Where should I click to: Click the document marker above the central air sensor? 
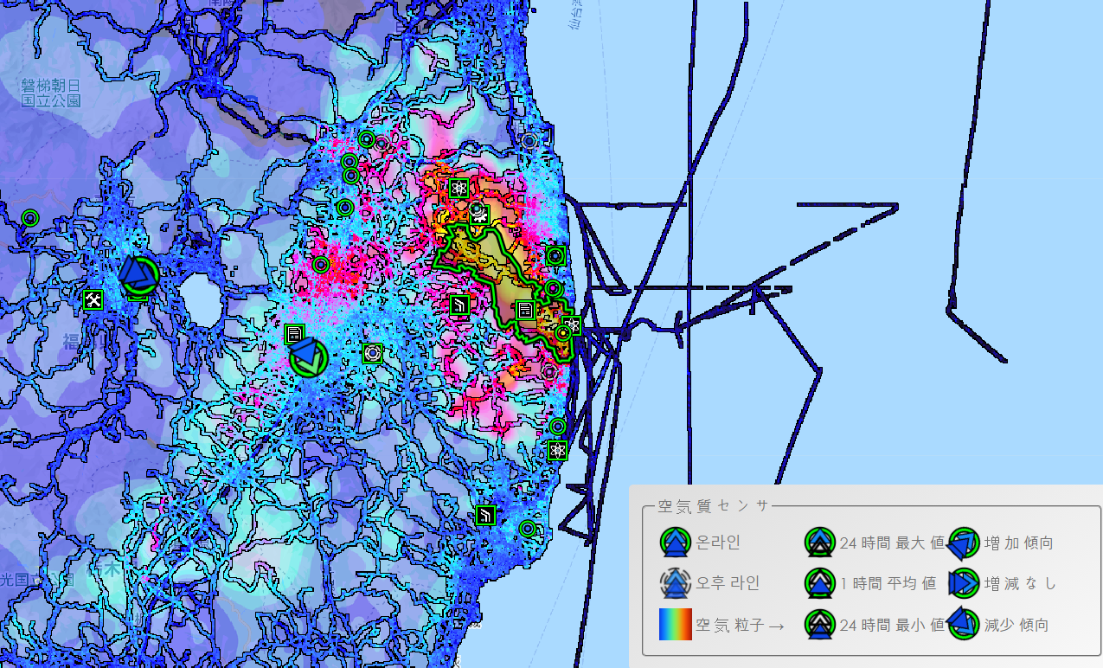pyautogui.click(x=294, y=334)
